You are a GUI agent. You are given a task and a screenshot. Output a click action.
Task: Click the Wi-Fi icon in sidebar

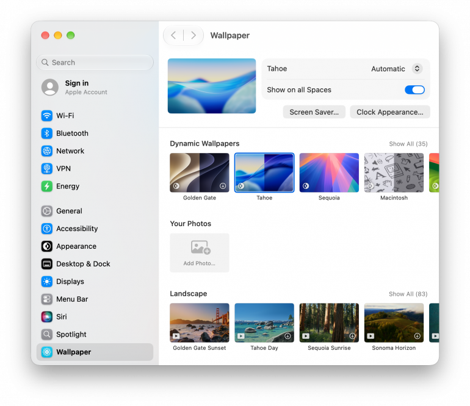click(47, 116)
